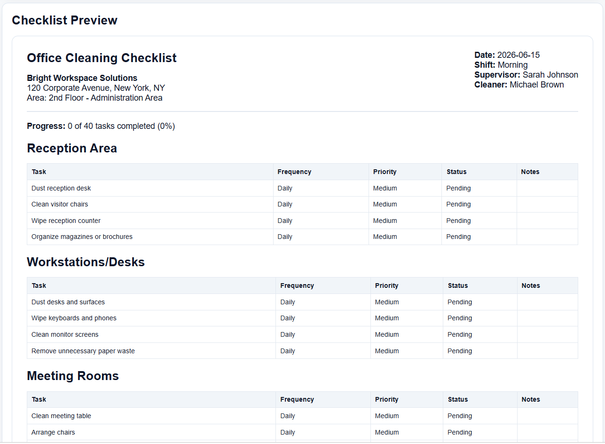Select the Bright Workspace Solutions company name
The height and width of the screenshot is (444, 605).
click(82, 78)
